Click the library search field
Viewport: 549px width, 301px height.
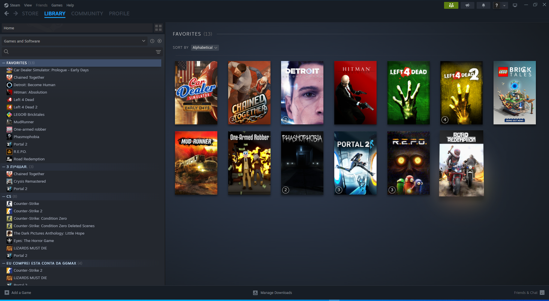coord(77,52)
